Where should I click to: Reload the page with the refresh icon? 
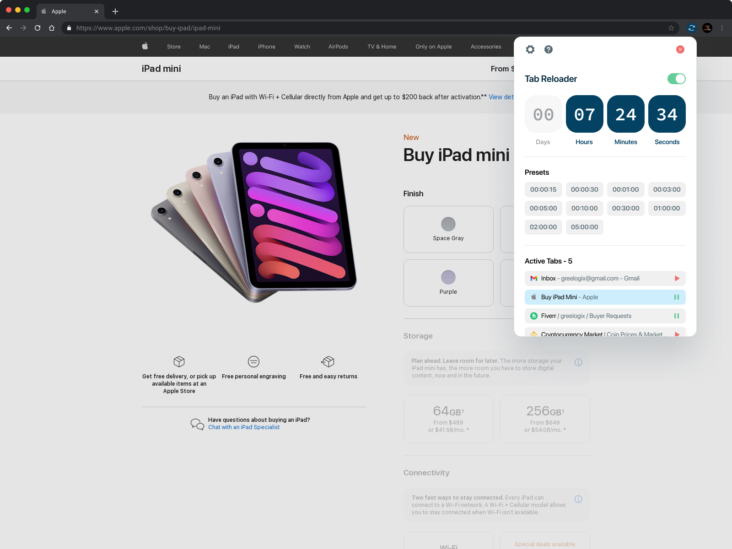coord(38,28)
